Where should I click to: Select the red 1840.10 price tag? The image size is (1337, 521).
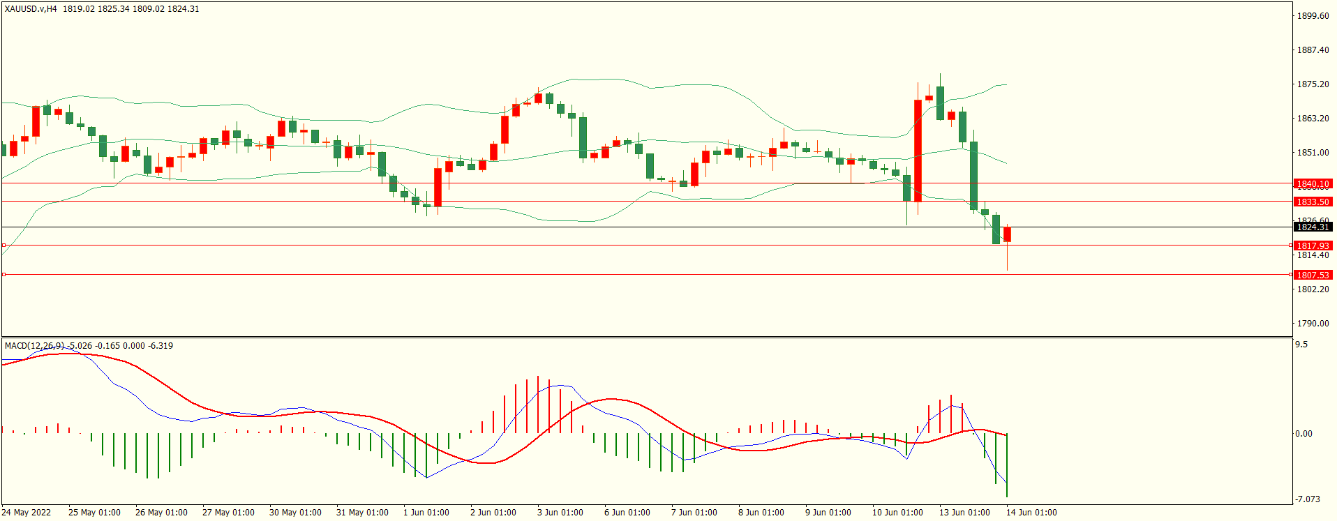click(x=1313, y=184)
